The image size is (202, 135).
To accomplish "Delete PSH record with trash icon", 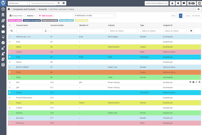I will [x=199, y=82].
